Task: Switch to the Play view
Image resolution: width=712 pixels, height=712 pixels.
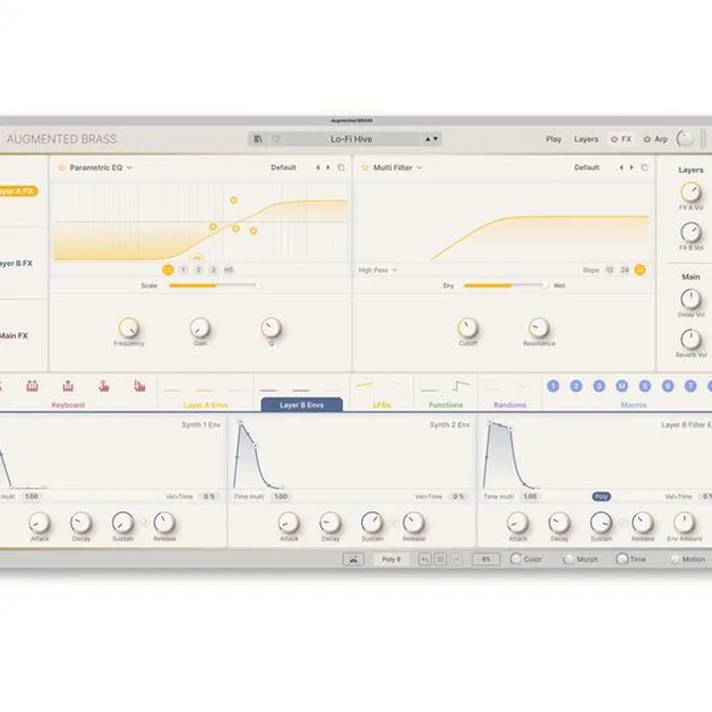Action: (x=554, y=139)
